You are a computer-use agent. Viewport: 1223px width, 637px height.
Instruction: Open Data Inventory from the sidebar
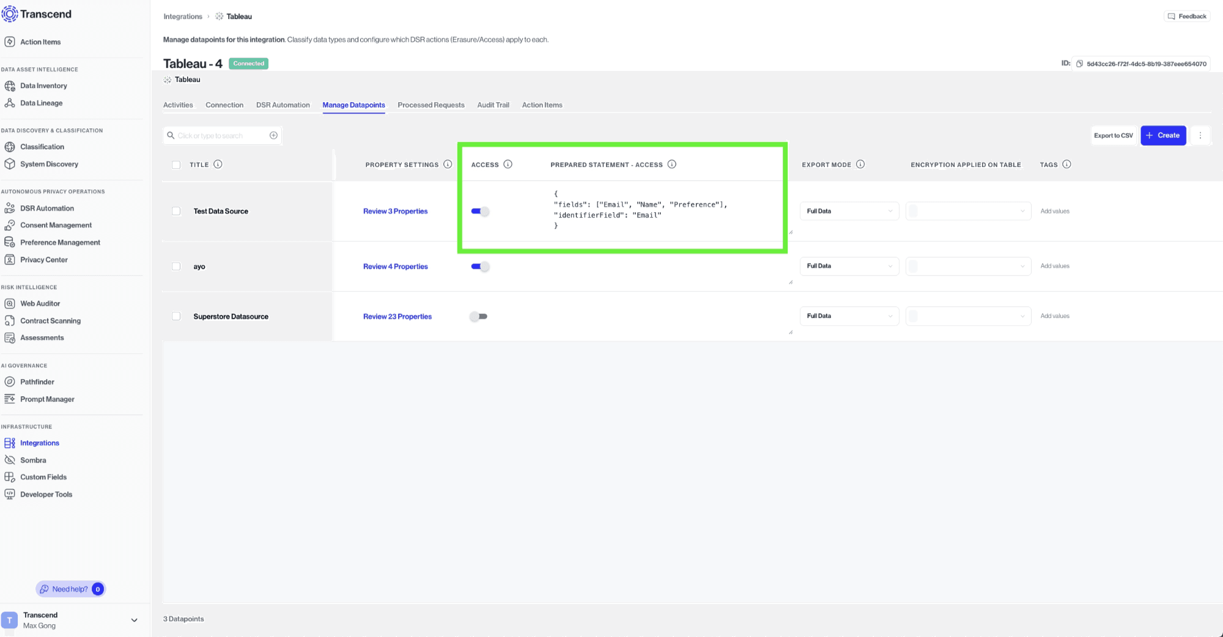point(43,86)
